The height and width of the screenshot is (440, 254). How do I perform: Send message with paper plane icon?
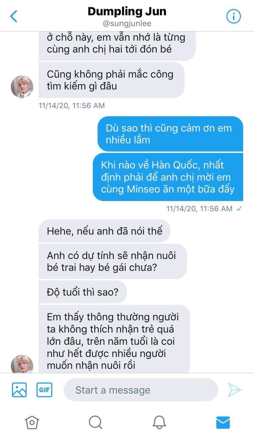tap(234, 390)
